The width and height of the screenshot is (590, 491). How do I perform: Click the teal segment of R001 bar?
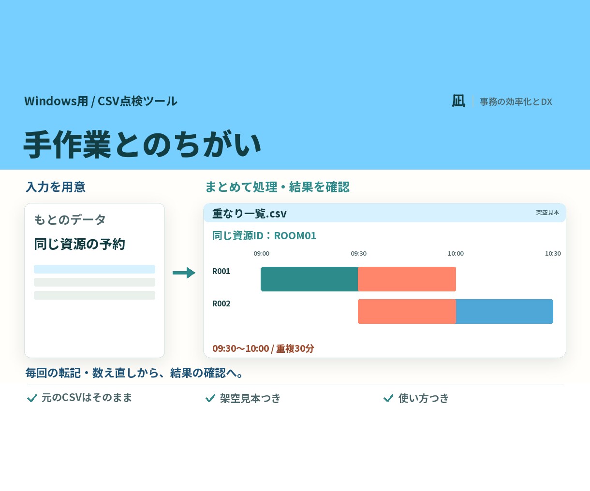pos(310,279)
